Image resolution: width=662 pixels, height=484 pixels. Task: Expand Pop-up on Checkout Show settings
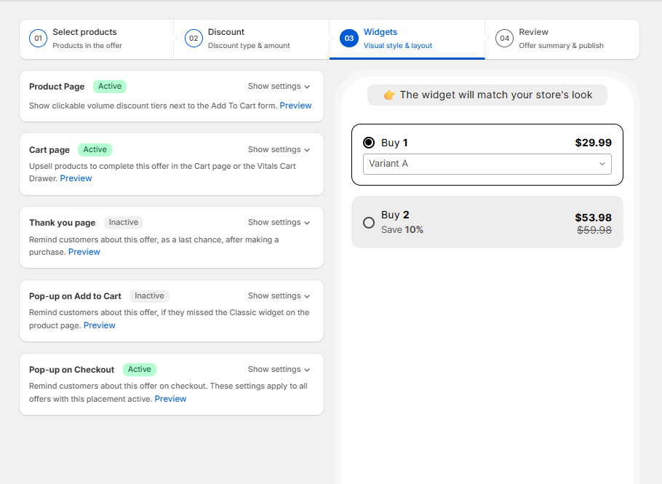(279, 369)
